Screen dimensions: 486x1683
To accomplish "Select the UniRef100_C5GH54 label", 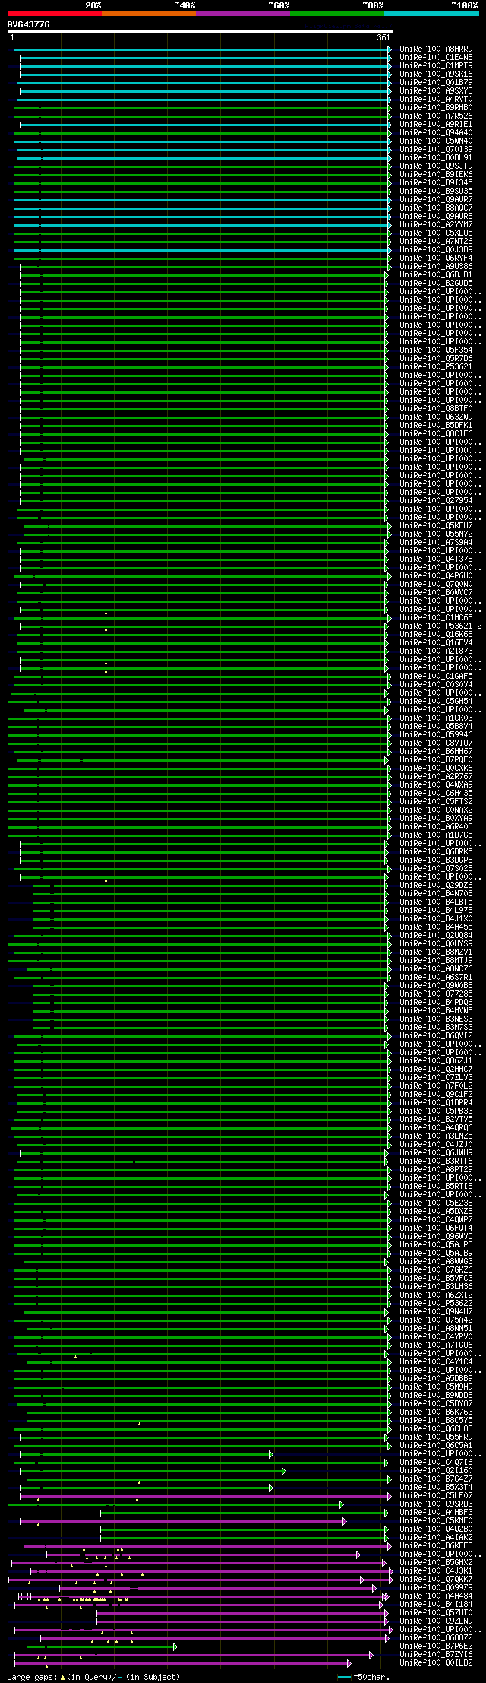I will click(436, 702).
